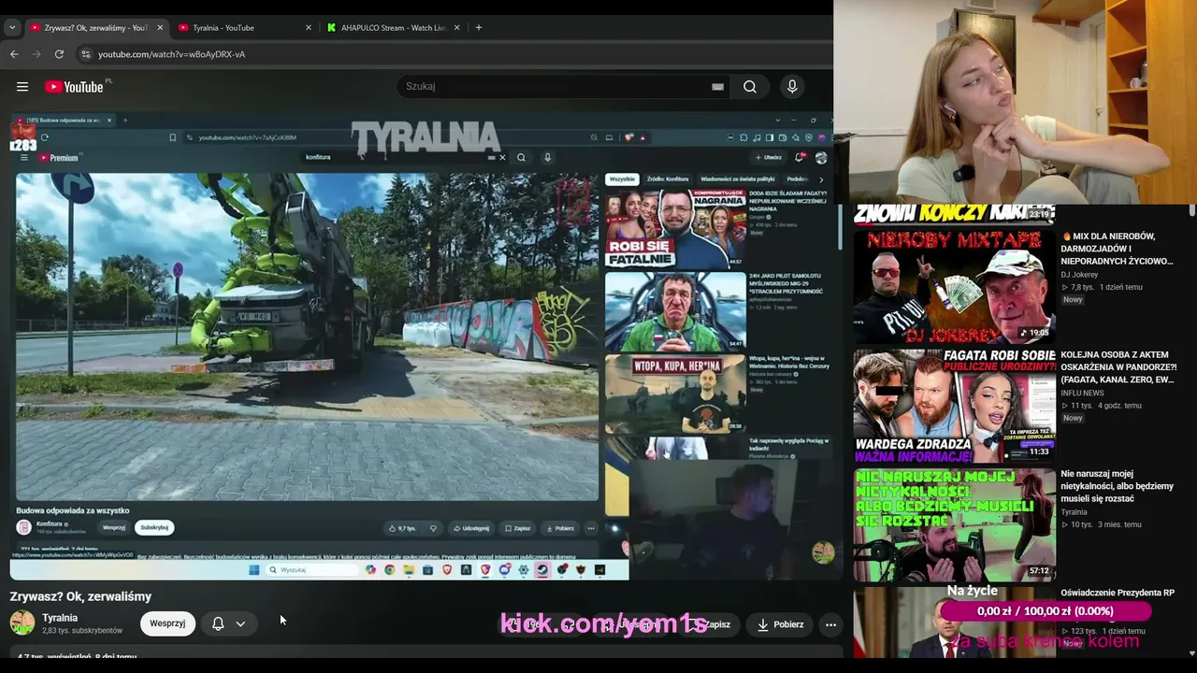Image resolution: width=1197 pixels, height=673 pixels.
Task: Close the 'AHAPULCO Stream' tab
Action: (457, 28)
